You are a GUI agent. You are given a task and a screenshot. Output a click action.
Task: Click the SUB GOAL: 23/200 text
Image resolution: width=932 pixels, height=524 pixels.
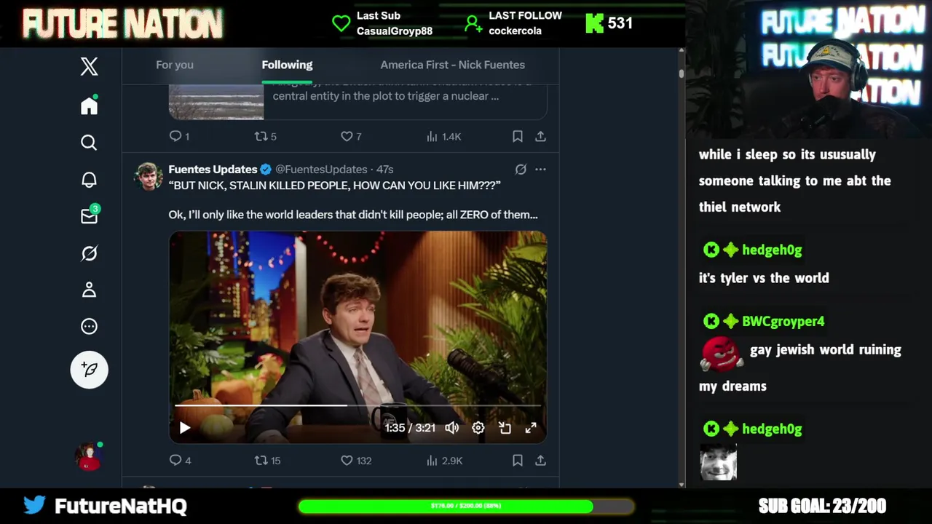[x=822, y=506]
